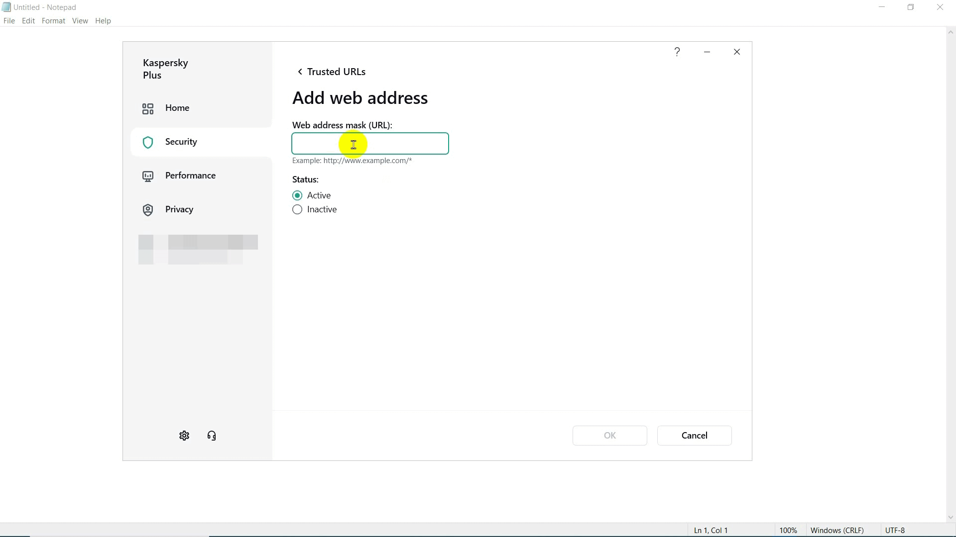Select the Active status radio button
The width and height of the screenshot is (956, 537).
pyautogui.click(x=297, y=195)
